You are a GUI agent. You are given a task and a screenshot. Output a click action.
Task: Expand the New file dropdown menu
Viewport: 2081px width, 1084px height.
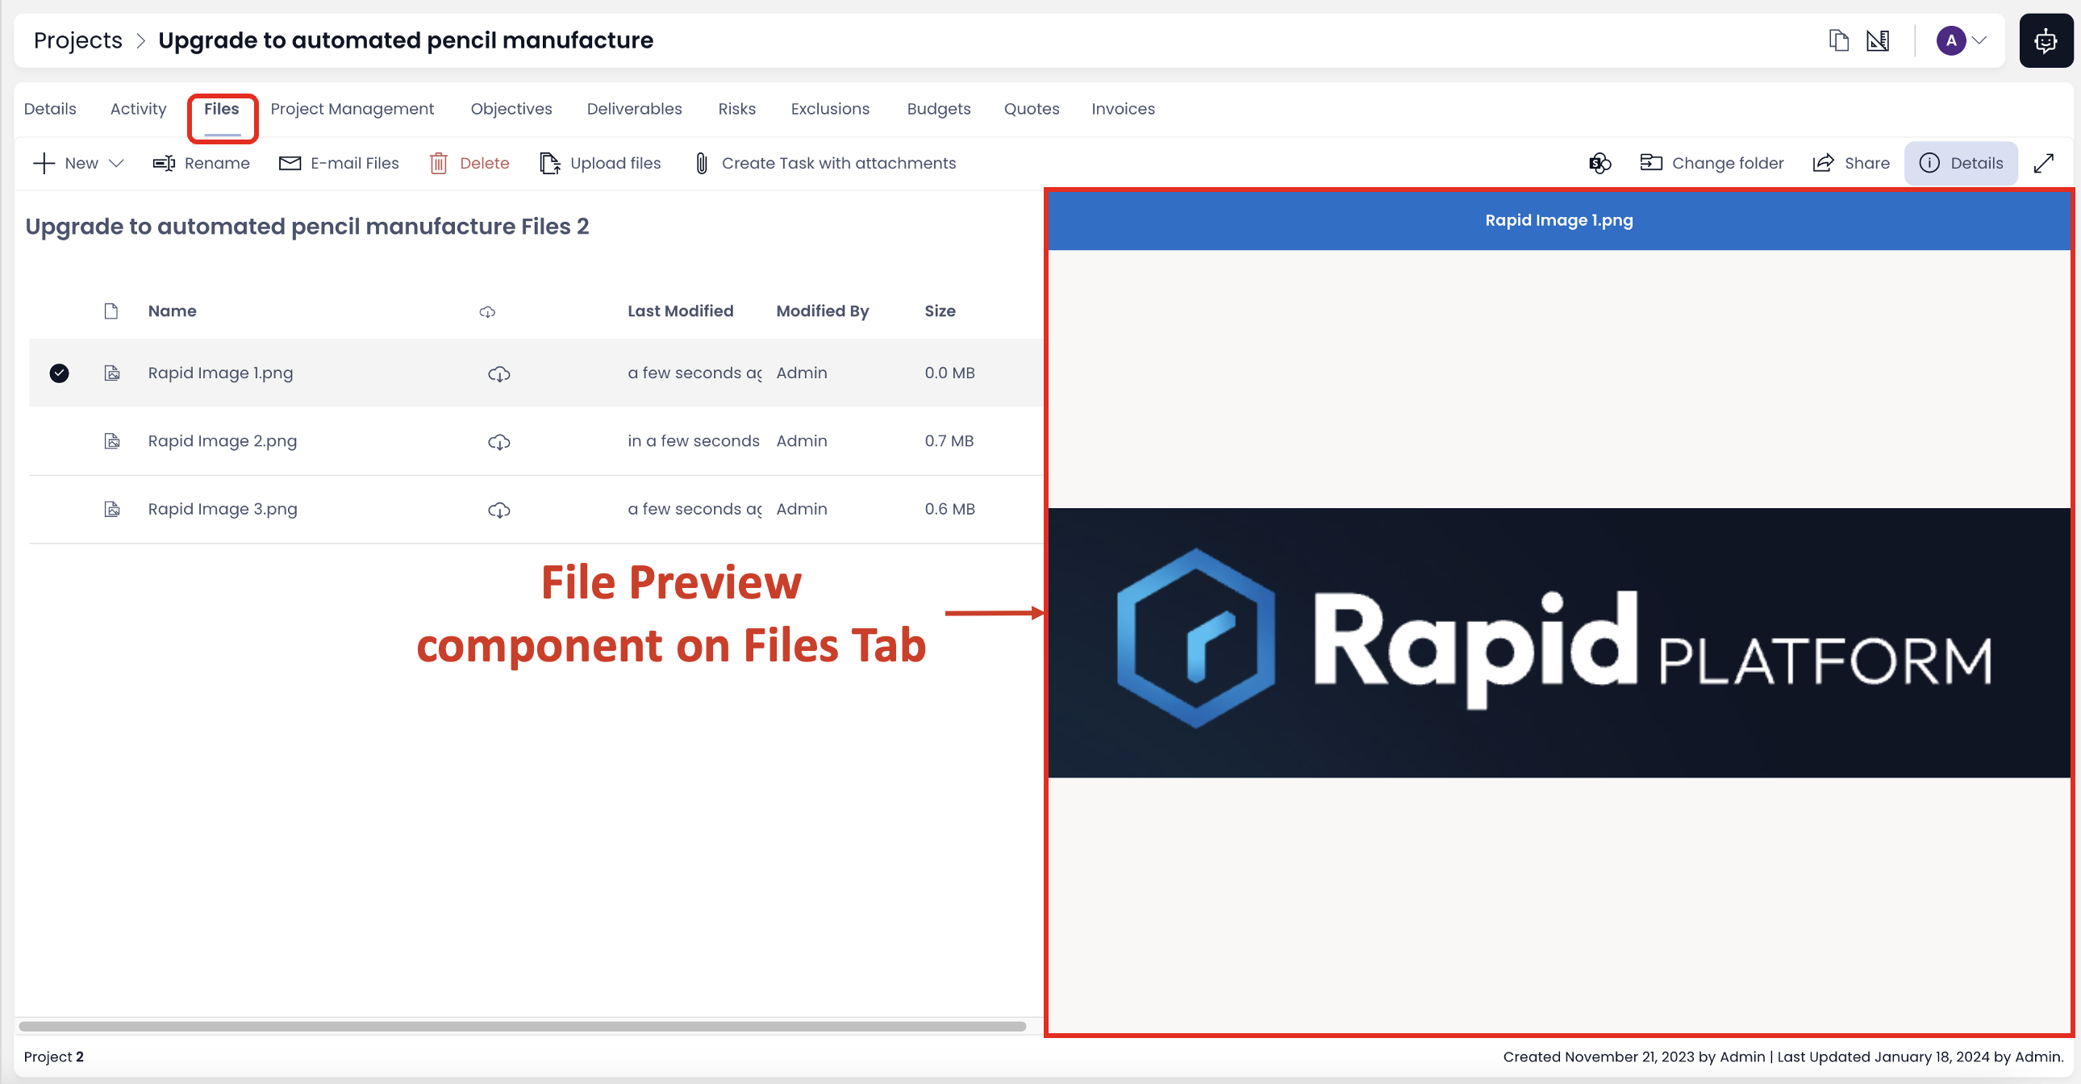click(x=115, y=162)
